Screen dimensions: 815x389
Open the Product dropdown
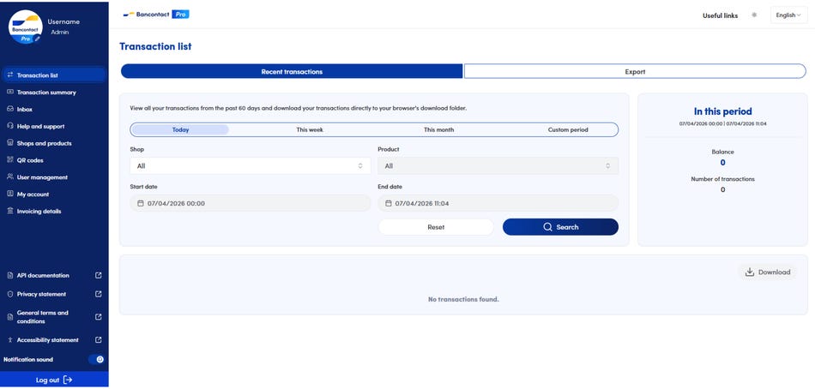[x=498, y=166]
